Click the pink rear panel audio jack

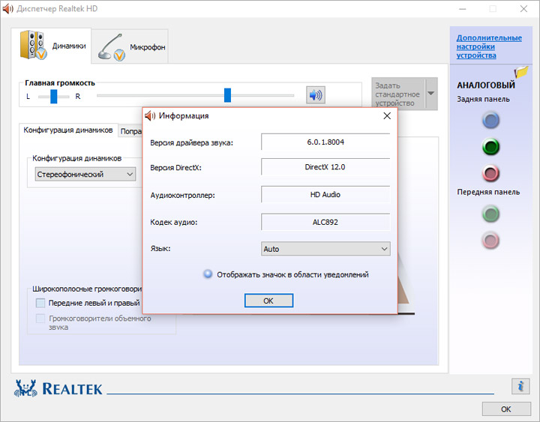click(x=490, y=173)
